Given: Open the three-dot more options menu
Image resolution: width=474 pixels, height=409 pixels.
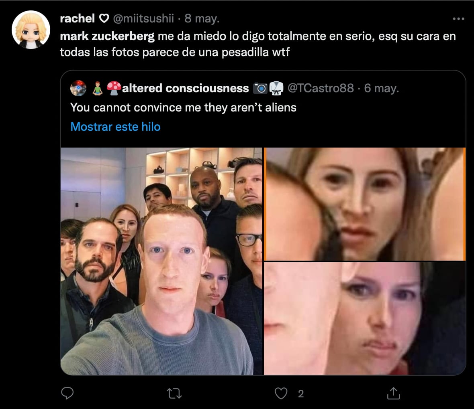Looking at the screenshot, I should (x=458, y=19).
